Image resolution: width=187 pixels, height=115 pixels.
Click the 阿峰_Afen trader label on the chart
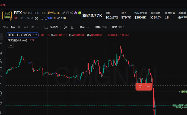(x=182, y=107)
